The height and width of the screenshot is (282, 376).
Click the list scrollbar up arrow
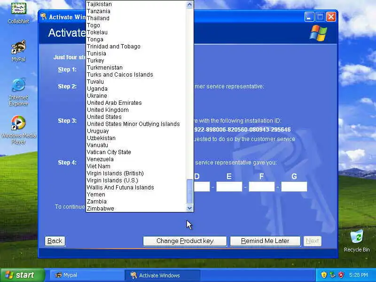click(190, 4)
